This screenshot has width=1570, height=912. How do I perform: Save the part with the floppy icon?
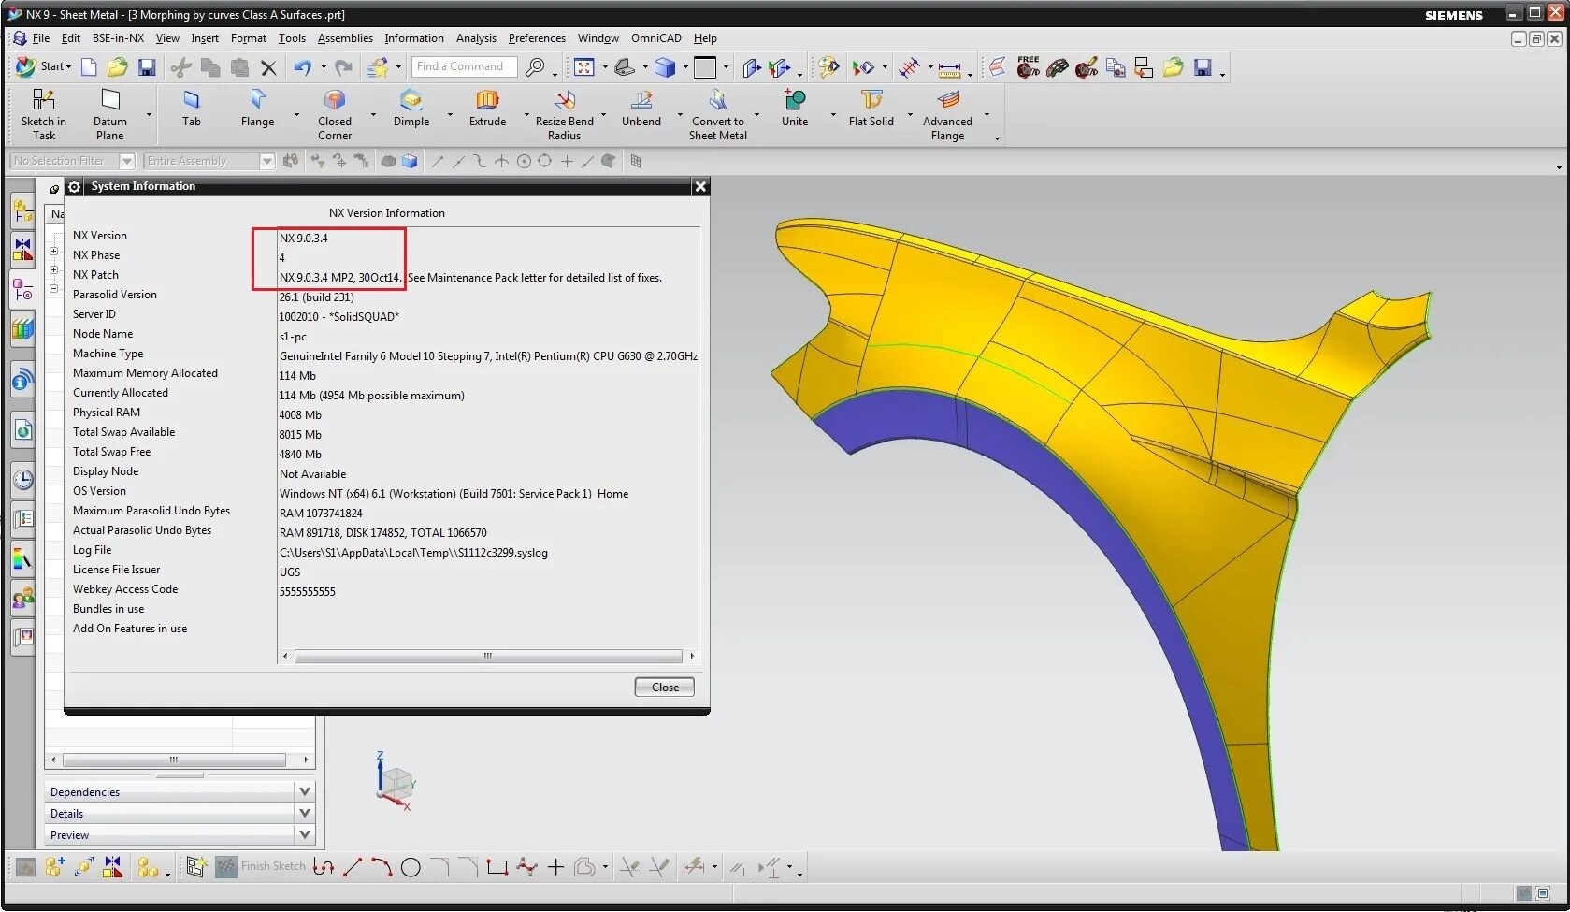coord(147,66)
